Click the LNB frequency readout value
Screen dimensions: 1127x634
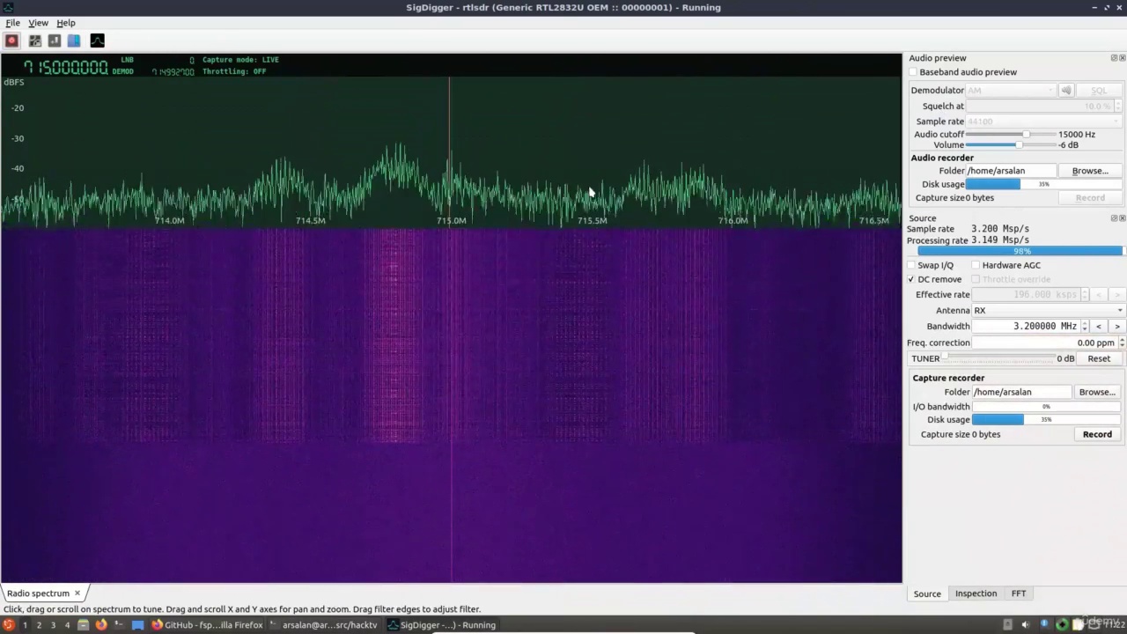[x=192, y=60]
